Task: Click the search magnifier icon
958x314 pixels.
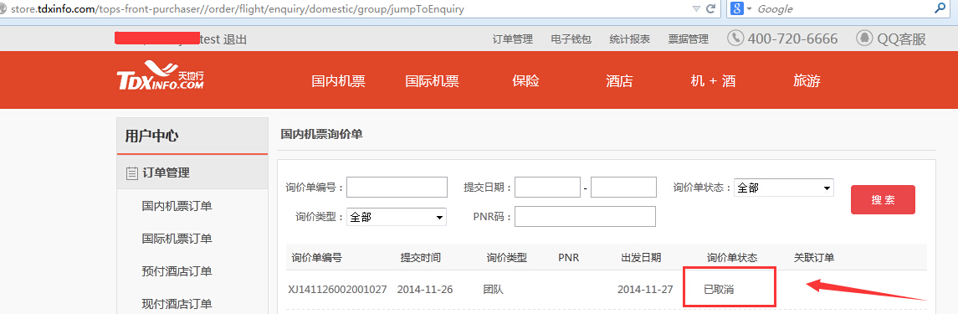Action: pyautogui.click(x=940, y=8)
